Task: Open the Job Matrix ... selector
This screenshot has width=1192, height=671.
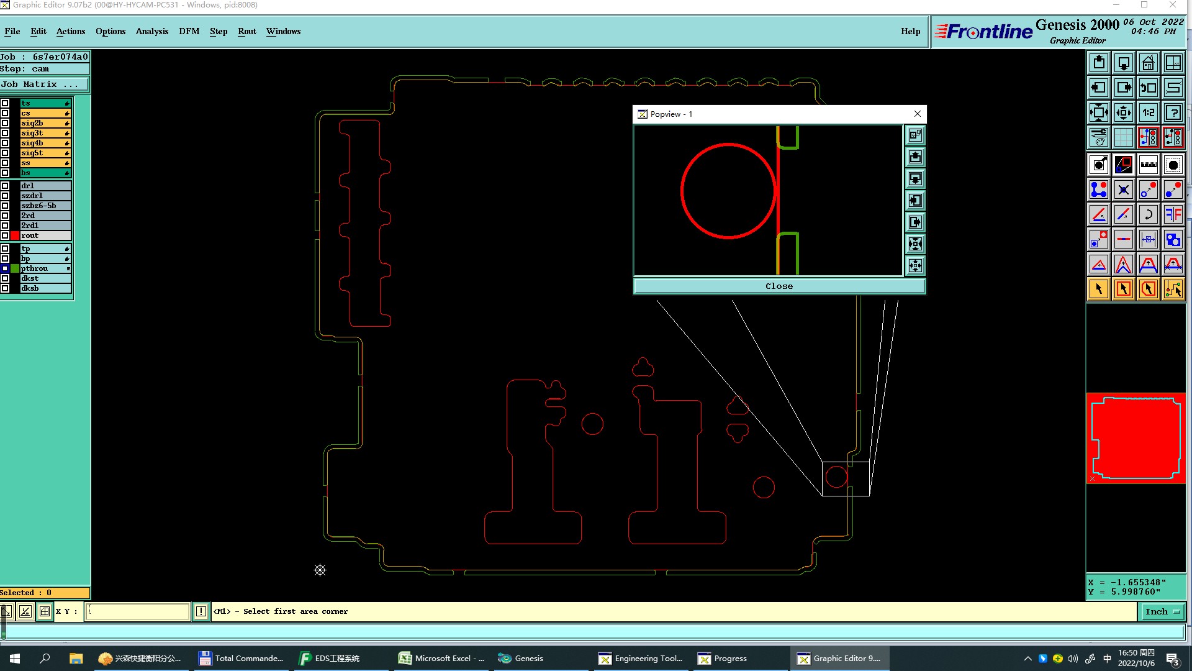Action: point(43,84)
